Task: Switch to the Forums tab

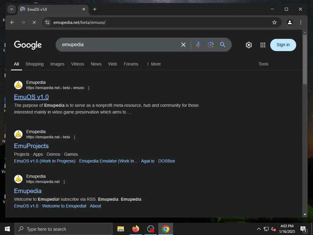Action: coord(131,64)
